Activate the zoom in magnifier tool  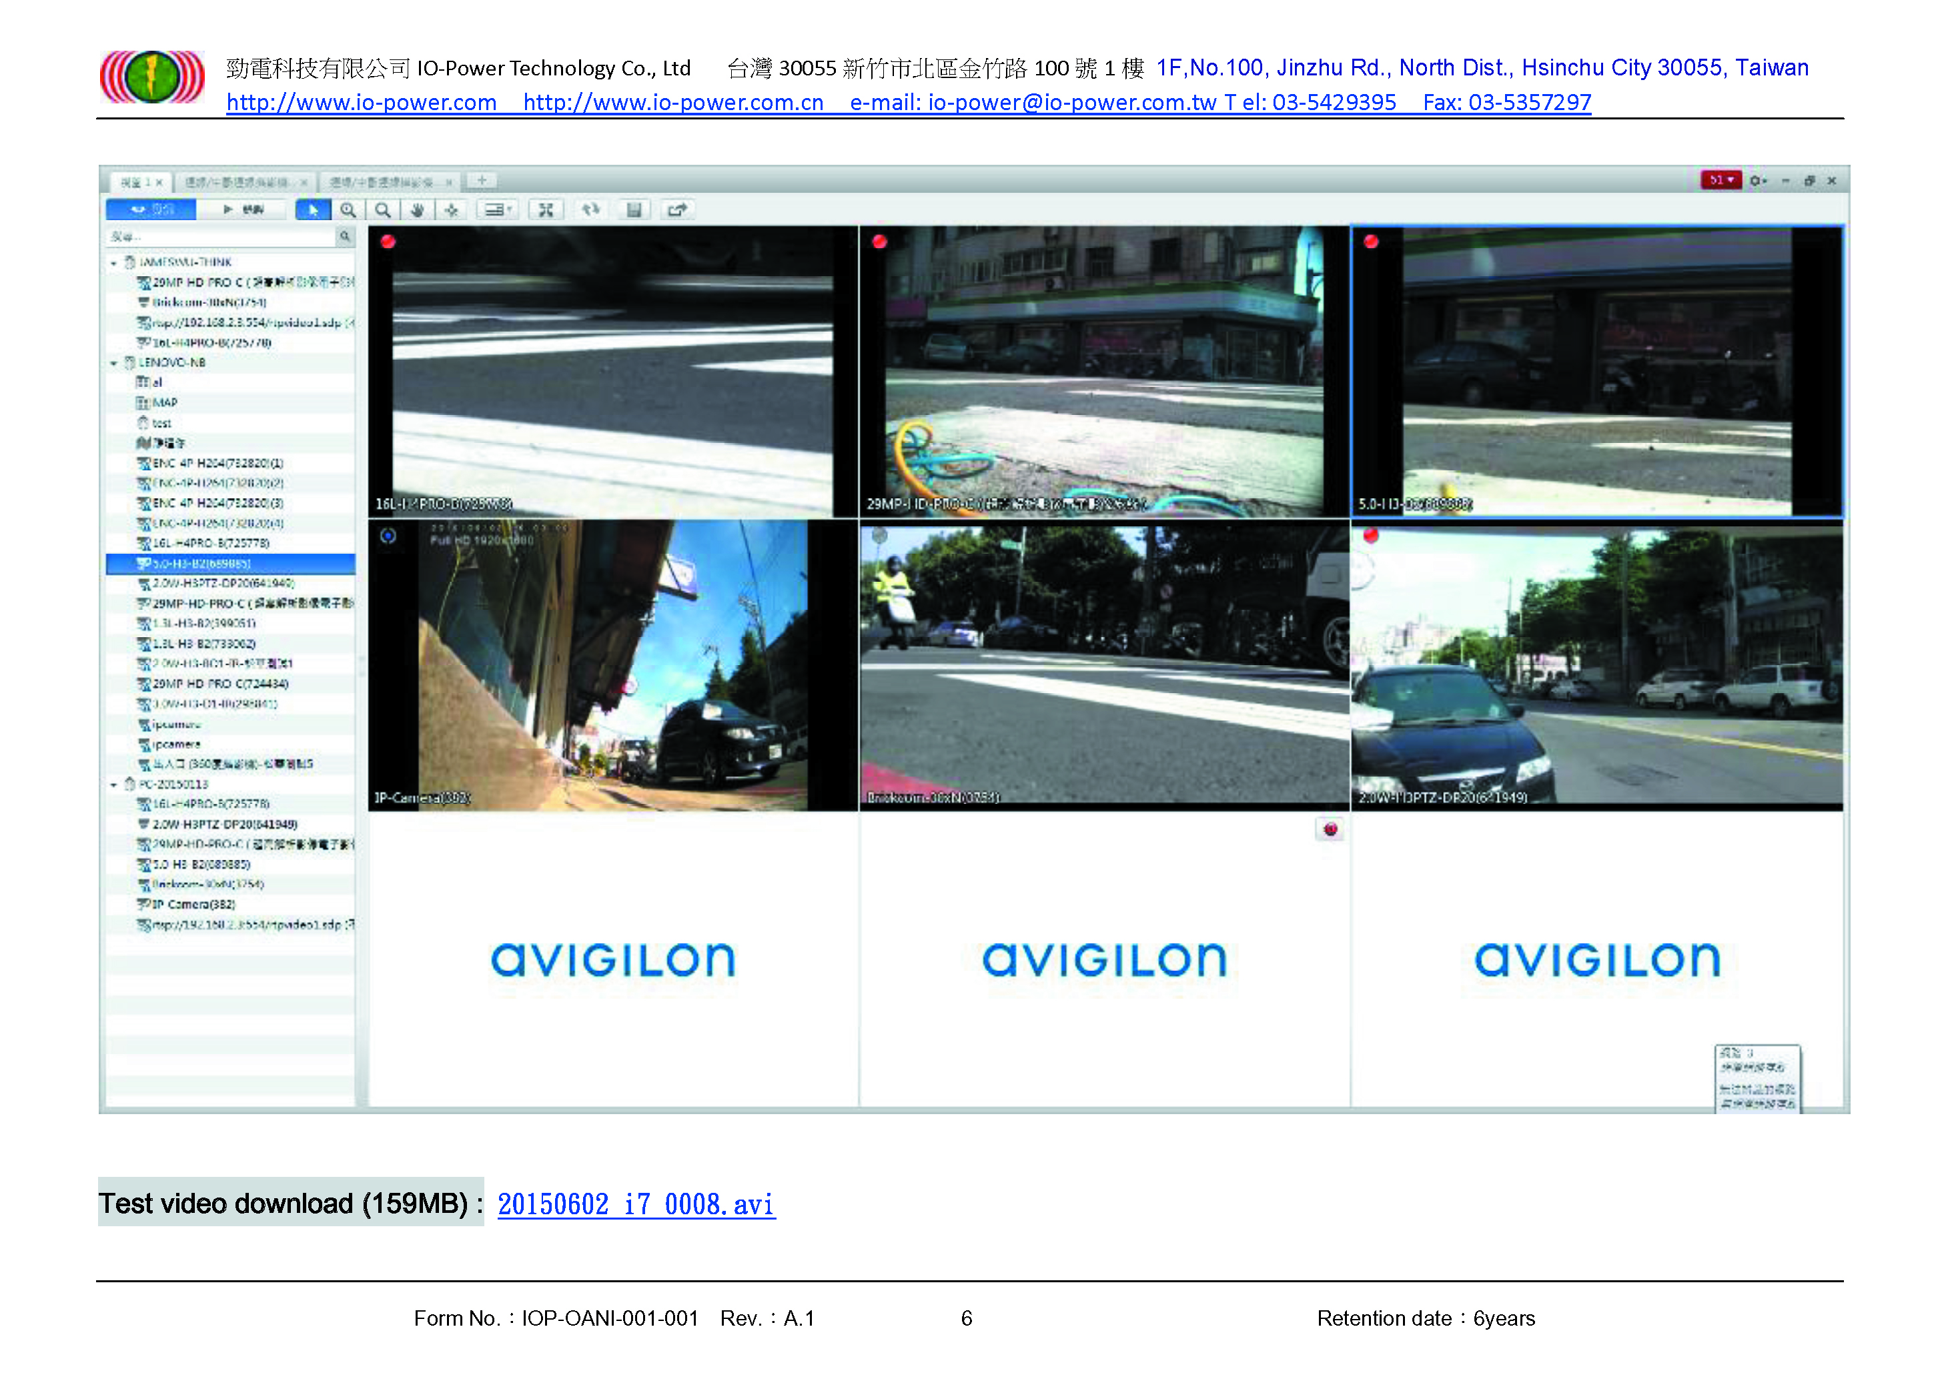tap(348, 209)
